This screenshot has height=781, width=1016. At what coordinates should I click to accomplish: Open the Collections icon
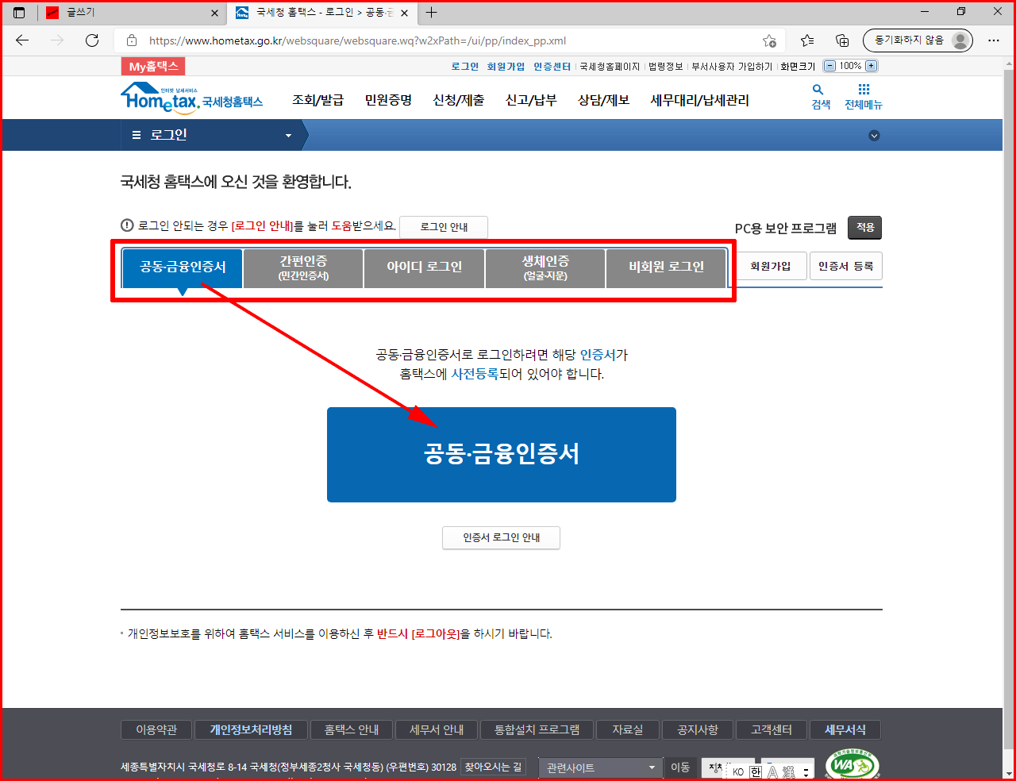pyautogui.click(x=842, y=40)
